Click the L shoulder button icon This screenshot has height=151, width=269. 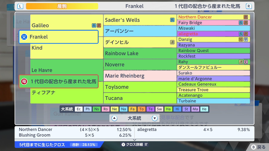pos(20,6)
